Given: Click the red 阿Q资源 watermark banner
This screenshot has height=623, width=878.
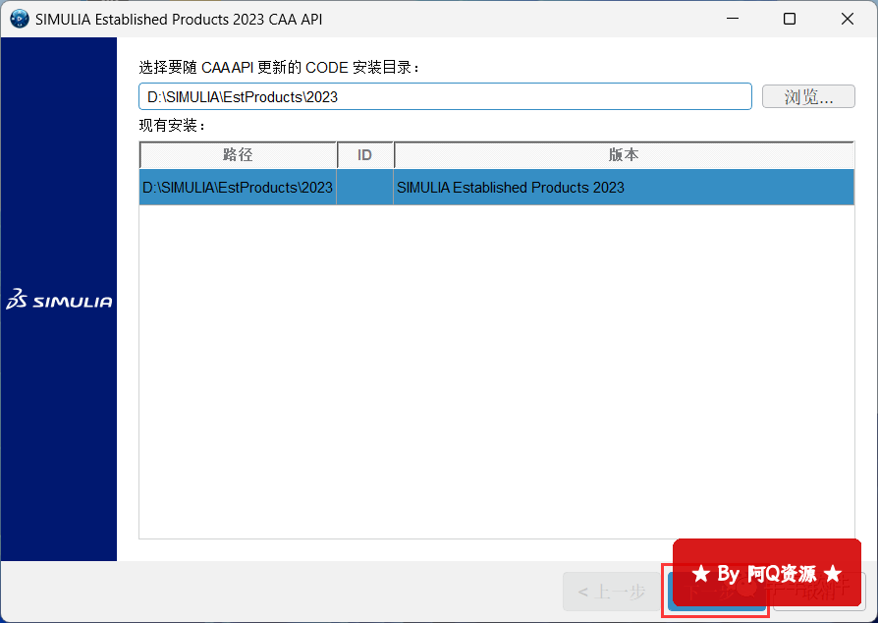Looking at the screenshot, I should (766, 572).
